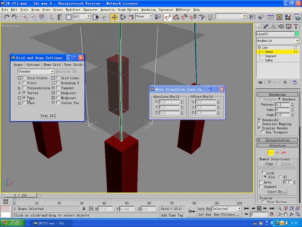Enable the Generate Mapping checkbox
This screenshot has height=227, width=302.
point(259,124)
